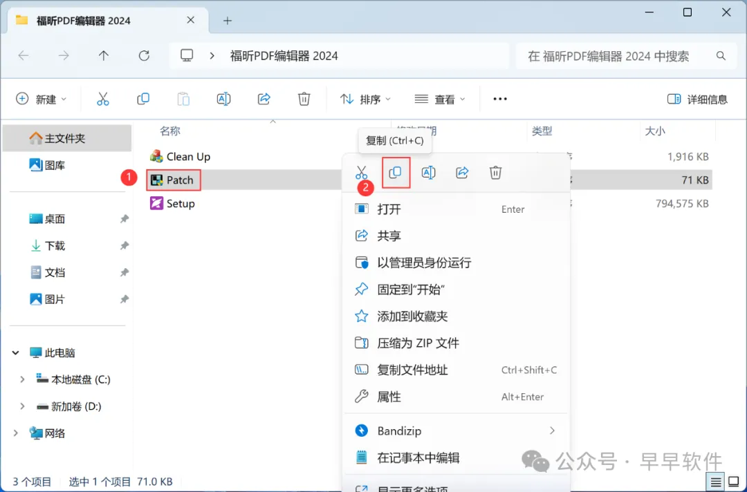Click the search magnifier icon

pos(721,56)
